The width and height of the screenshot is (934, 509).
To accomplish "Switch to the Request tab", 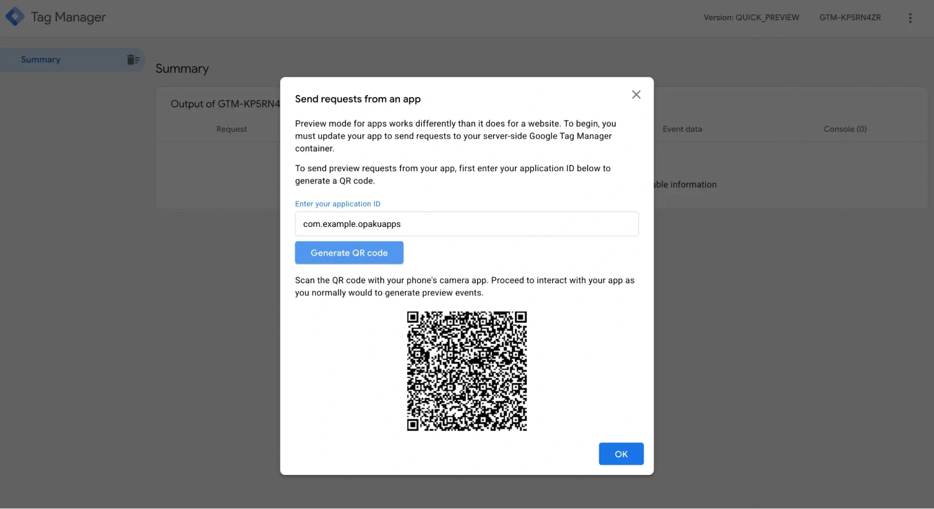I will [x=231, y=129].
